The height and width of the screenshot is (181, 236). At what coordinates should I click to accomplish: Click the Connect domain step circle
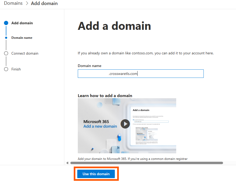[6, 53]
